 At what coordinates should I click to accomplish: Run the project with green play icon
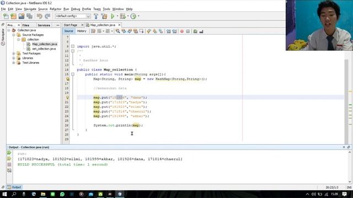click(113, 16)
